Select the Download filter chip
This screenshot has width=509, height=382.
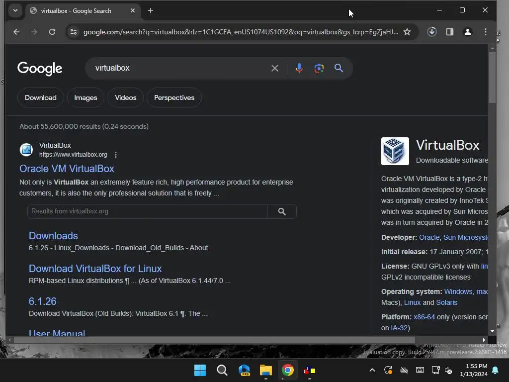[x=41, y=97]
